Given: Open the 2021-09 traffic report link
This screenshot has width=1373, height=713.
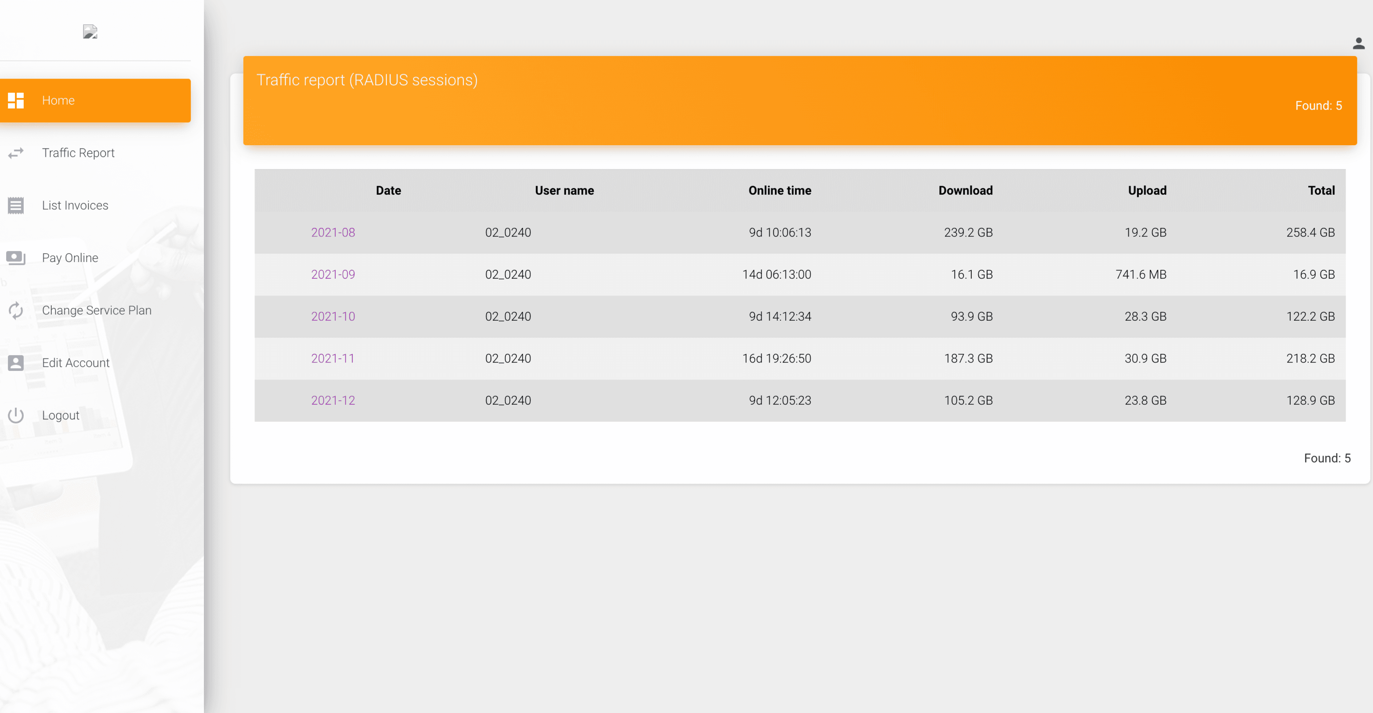Looking at the screenshot, I should click(332, 274).
